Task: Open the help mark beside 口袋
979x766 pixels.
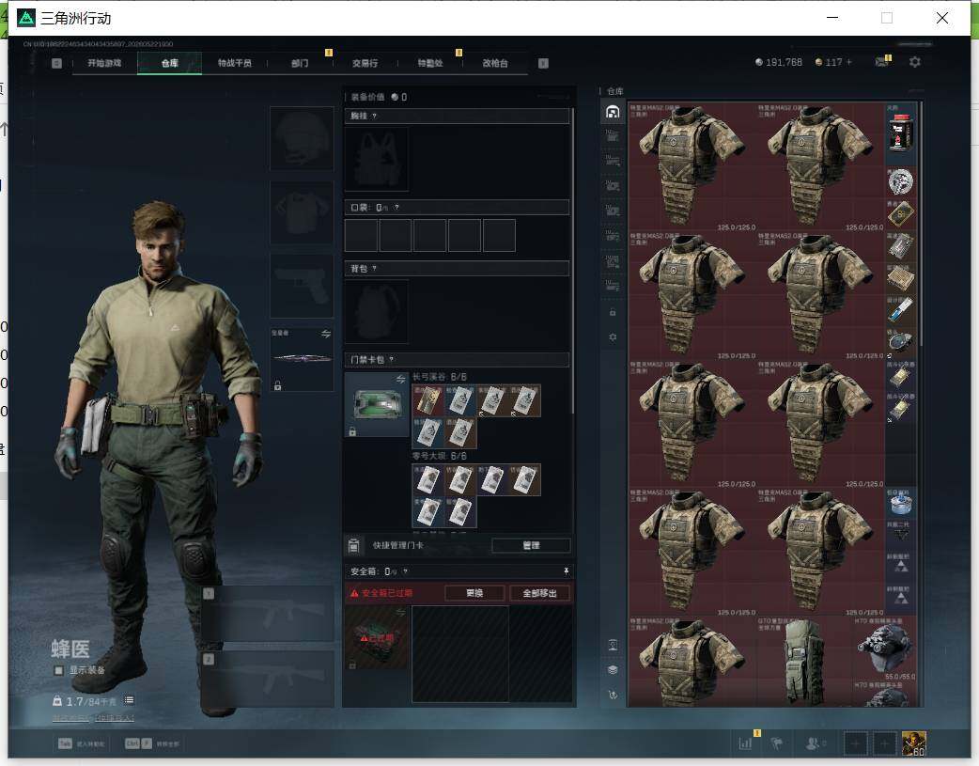Action: point(396,208)
